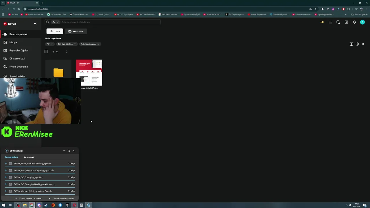
Task: Open the YouTube bookmark
Action: [13, 14]
